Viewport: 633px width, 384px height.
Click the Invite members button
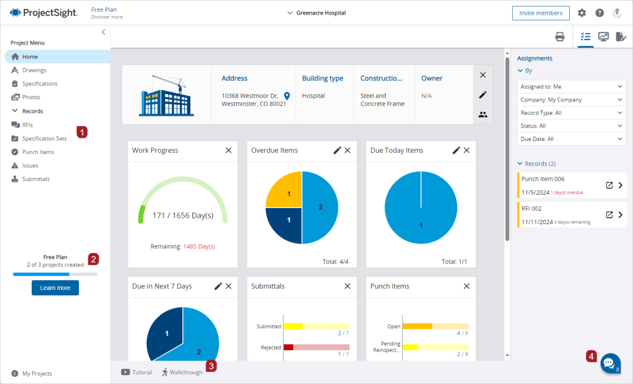pyautogui.click(x=541, y=13)
